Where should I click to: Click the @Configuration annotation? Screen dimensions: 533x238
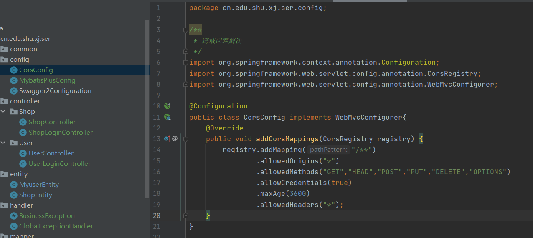click(x=218, y=106)
